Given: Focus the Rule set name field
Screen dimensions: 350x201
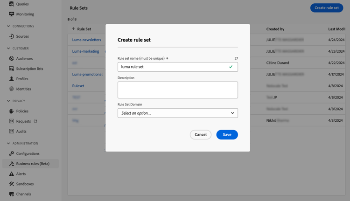Looking at the screenshot, I should [x=173, y=67].
